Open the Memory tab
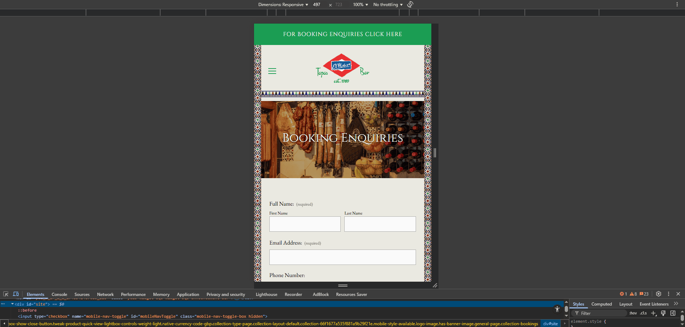 (161, 295)
